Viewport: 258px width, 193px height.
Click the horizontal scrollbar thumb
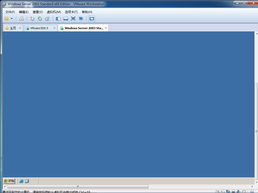[x=78, y=187]
